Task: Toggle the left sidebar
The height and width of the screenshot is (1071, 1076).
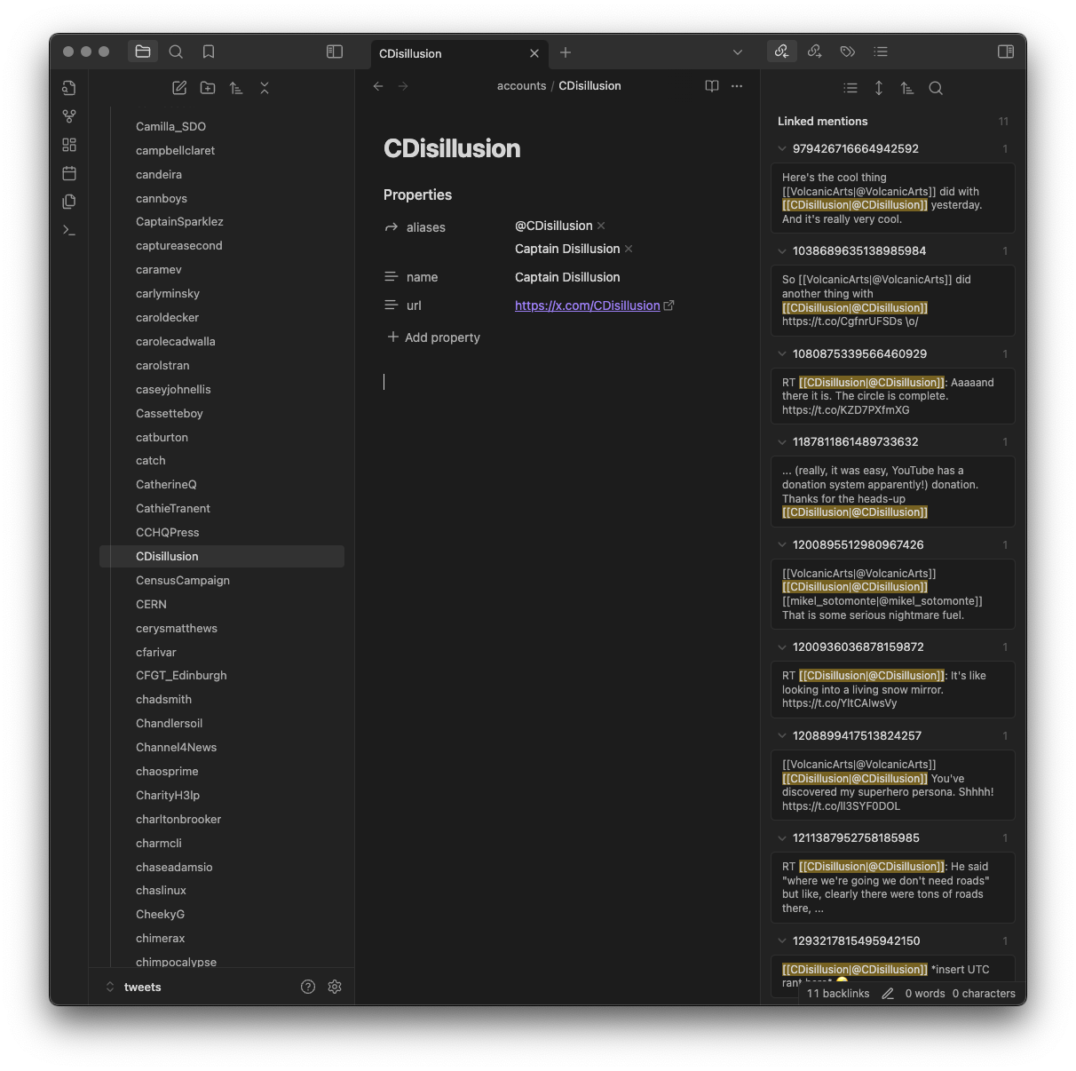Action: tap(335, 52)
